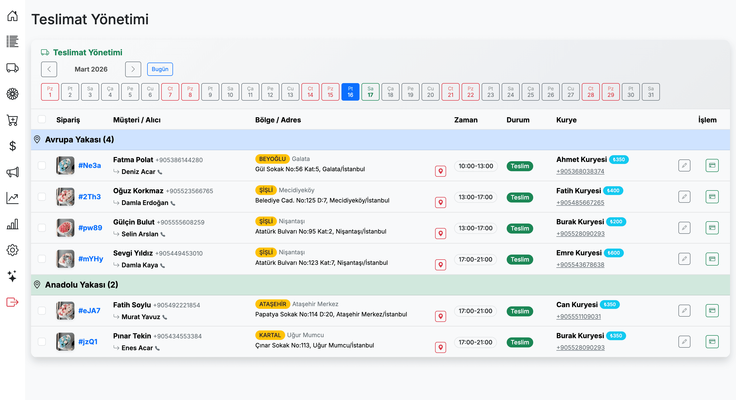Click the Bugün button
The width and height of the screenshot is (736, 400).
tap(160, 69)
